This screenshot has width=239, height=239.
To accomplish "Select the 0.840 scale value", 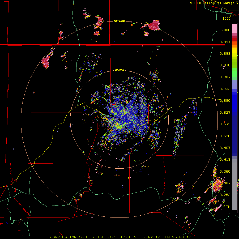I will point(225,65).
